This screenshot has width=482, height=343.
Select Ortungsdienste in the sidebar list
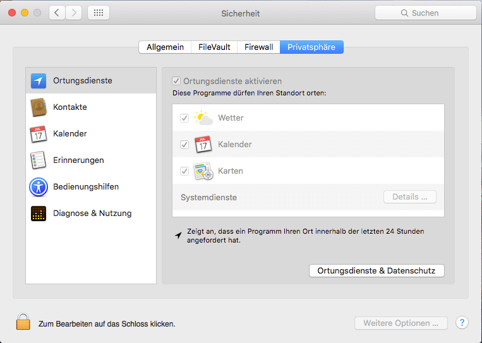(91, 80)
